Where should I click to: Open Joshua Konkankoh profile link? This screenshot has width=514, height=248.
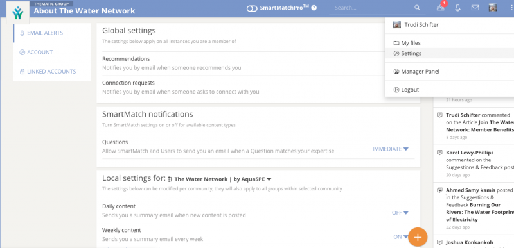pos(470,242)
